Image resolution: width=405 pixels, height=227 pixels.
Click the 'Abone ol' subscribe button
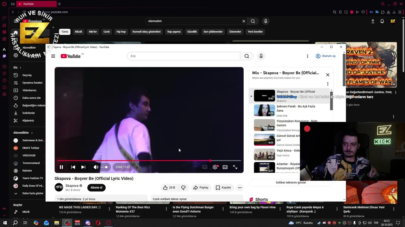click(96, 188)
